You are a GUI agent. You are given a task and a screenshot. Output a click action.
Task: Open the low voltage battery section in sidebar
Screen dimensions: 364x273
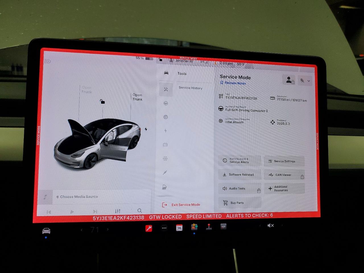click(165, 145)
